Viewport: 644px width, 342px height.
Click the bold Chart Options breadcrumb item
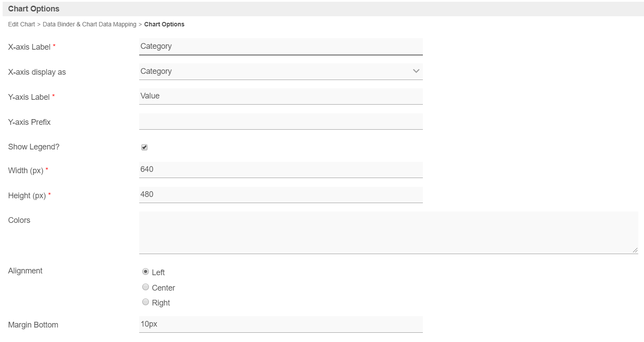(x=164, y=25)
